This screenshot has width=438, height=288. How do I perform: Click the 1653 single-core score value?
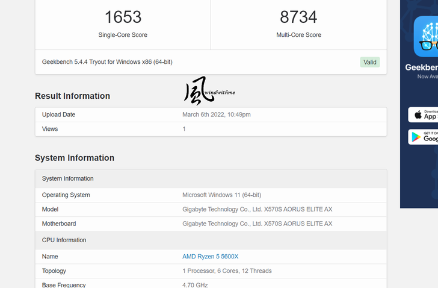(123, 17)
